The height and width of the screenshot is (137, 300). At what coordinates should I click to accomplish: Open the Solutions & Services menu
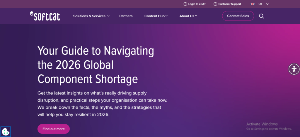coord(89,16)
